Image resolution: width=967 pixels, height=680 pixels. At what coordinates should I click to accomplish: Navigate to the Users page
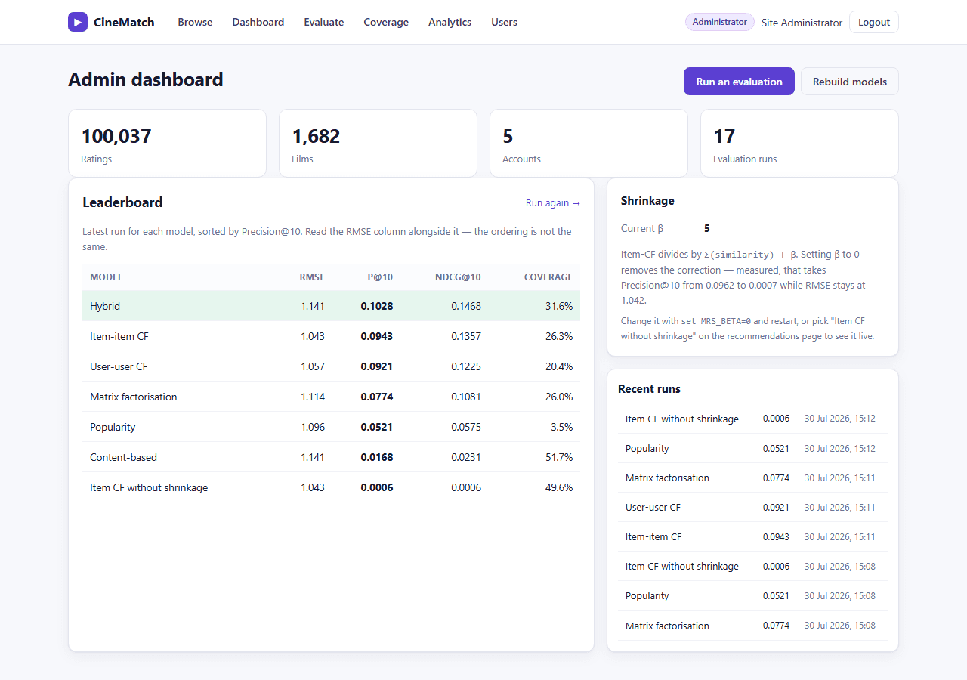click(504, 22)
